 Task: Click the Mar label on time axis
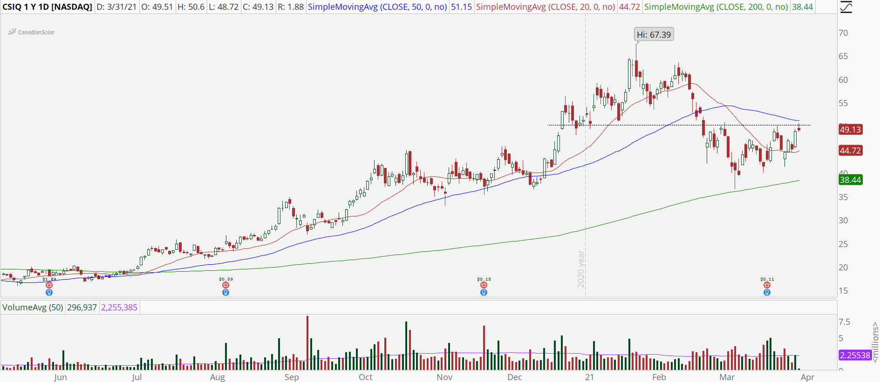(x=727, y=377)
